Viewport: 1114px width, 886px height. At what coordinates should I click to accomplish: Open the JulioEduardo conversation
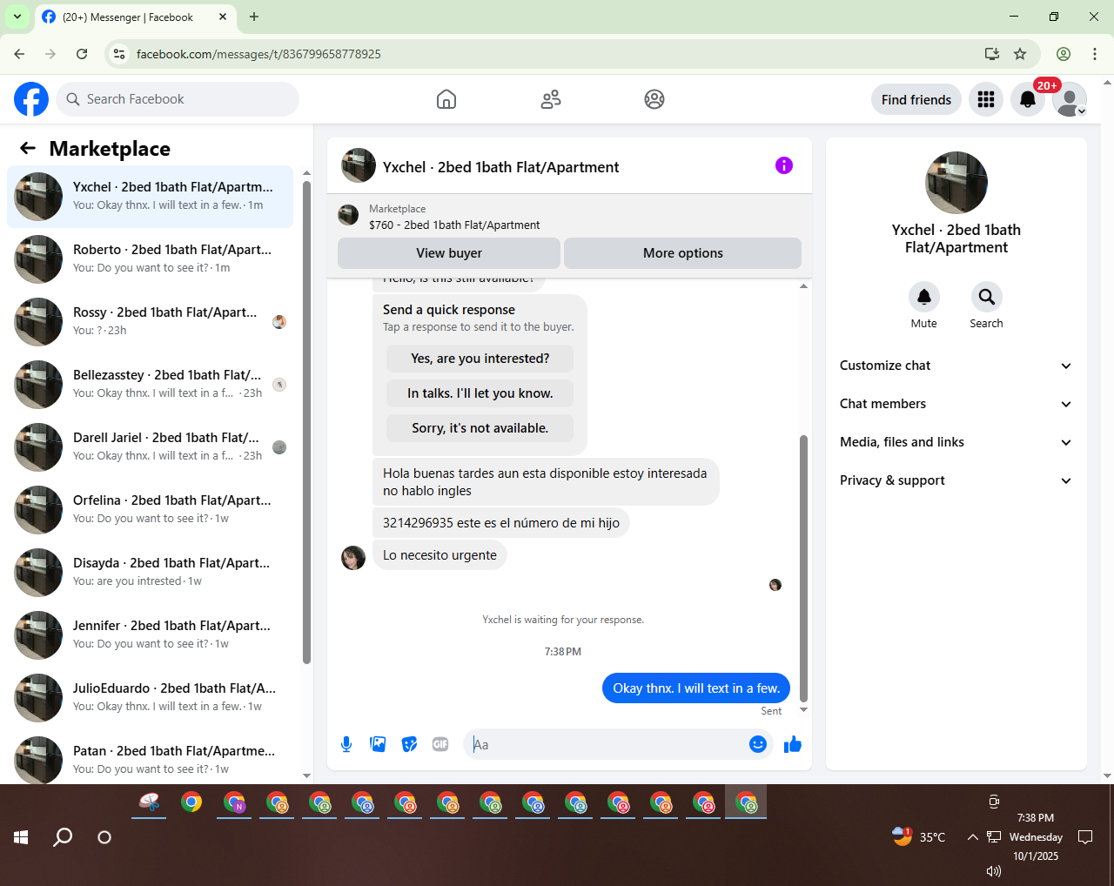[150, 698]
